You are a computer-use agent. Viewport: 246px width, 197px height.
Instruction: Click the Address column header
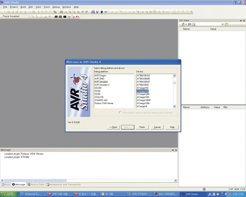tap(205, 107)
